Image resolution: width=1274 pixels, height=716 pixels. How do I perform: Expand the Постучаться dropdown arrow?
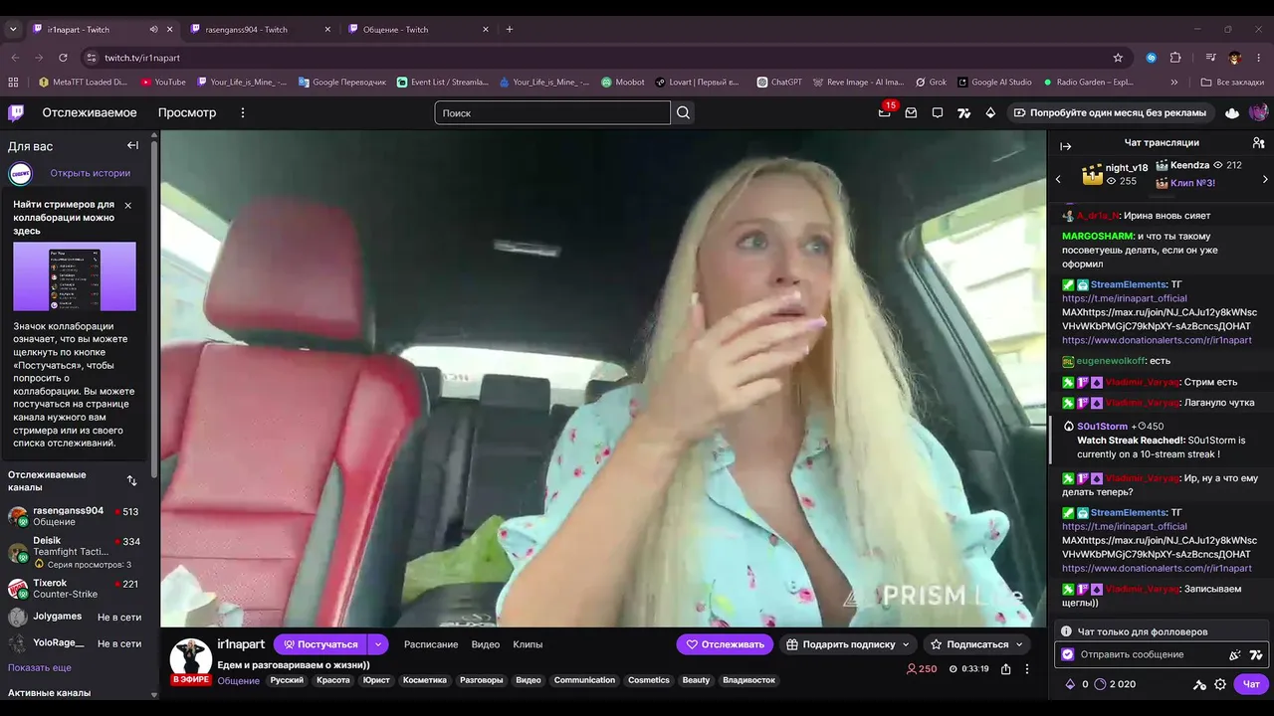[x=377, y=644]
